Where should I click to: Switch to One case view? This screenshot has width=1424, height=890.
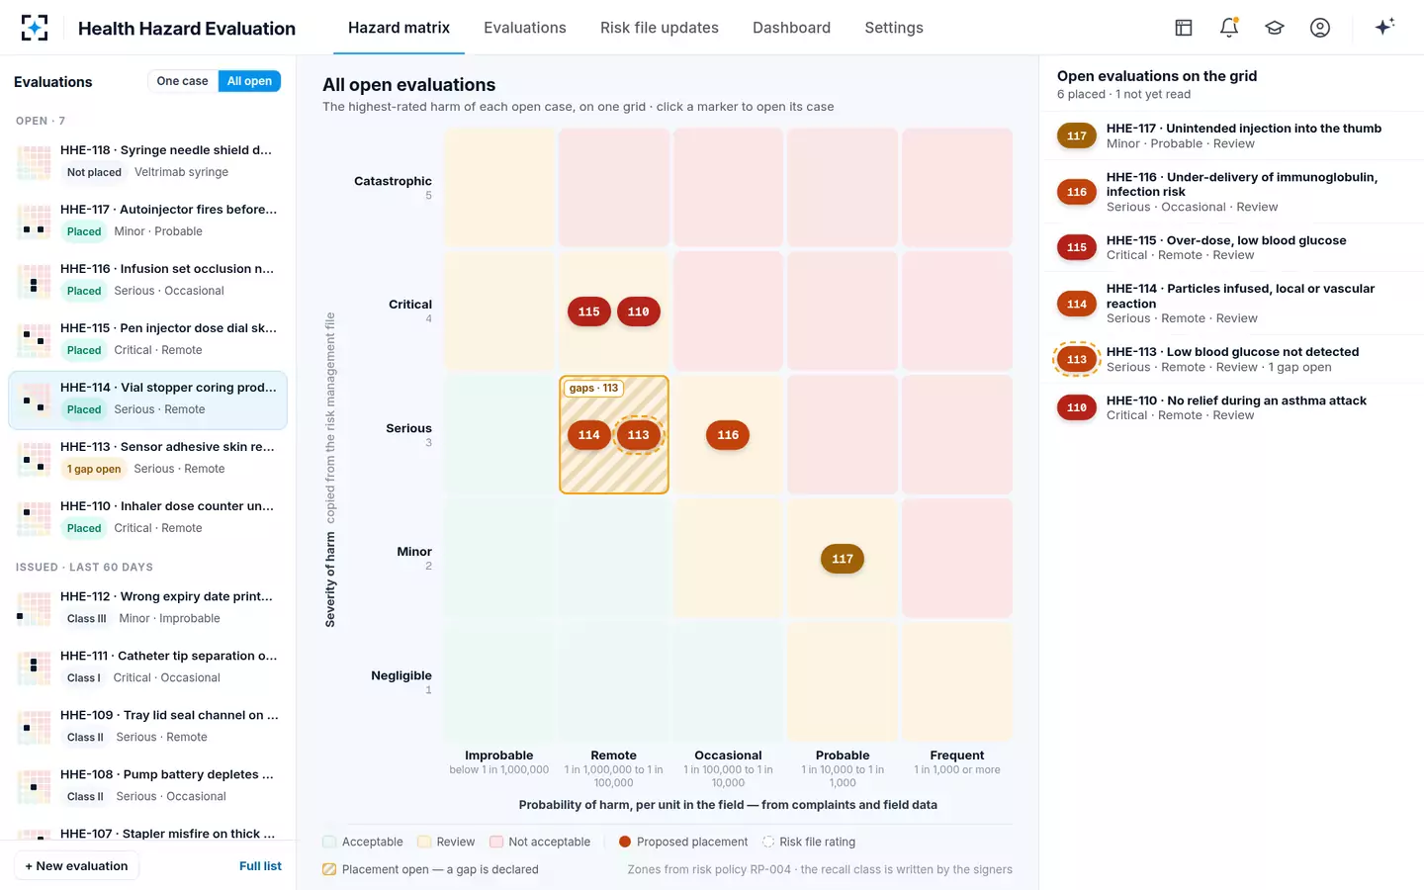[182, 81]
